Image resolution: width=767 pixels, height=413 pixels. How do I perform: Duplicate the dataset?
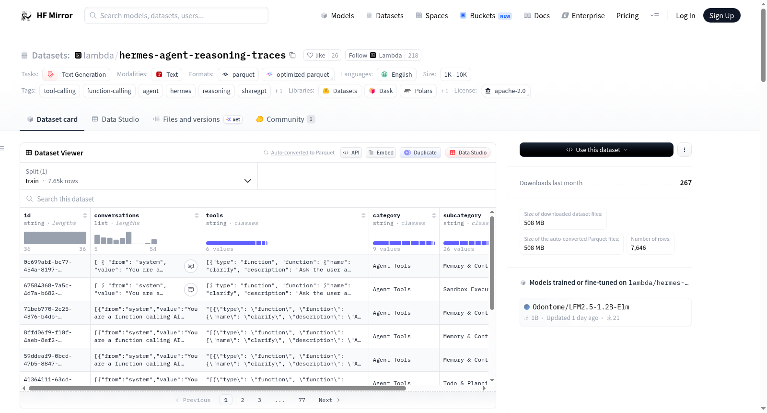(x=420, y=153)
